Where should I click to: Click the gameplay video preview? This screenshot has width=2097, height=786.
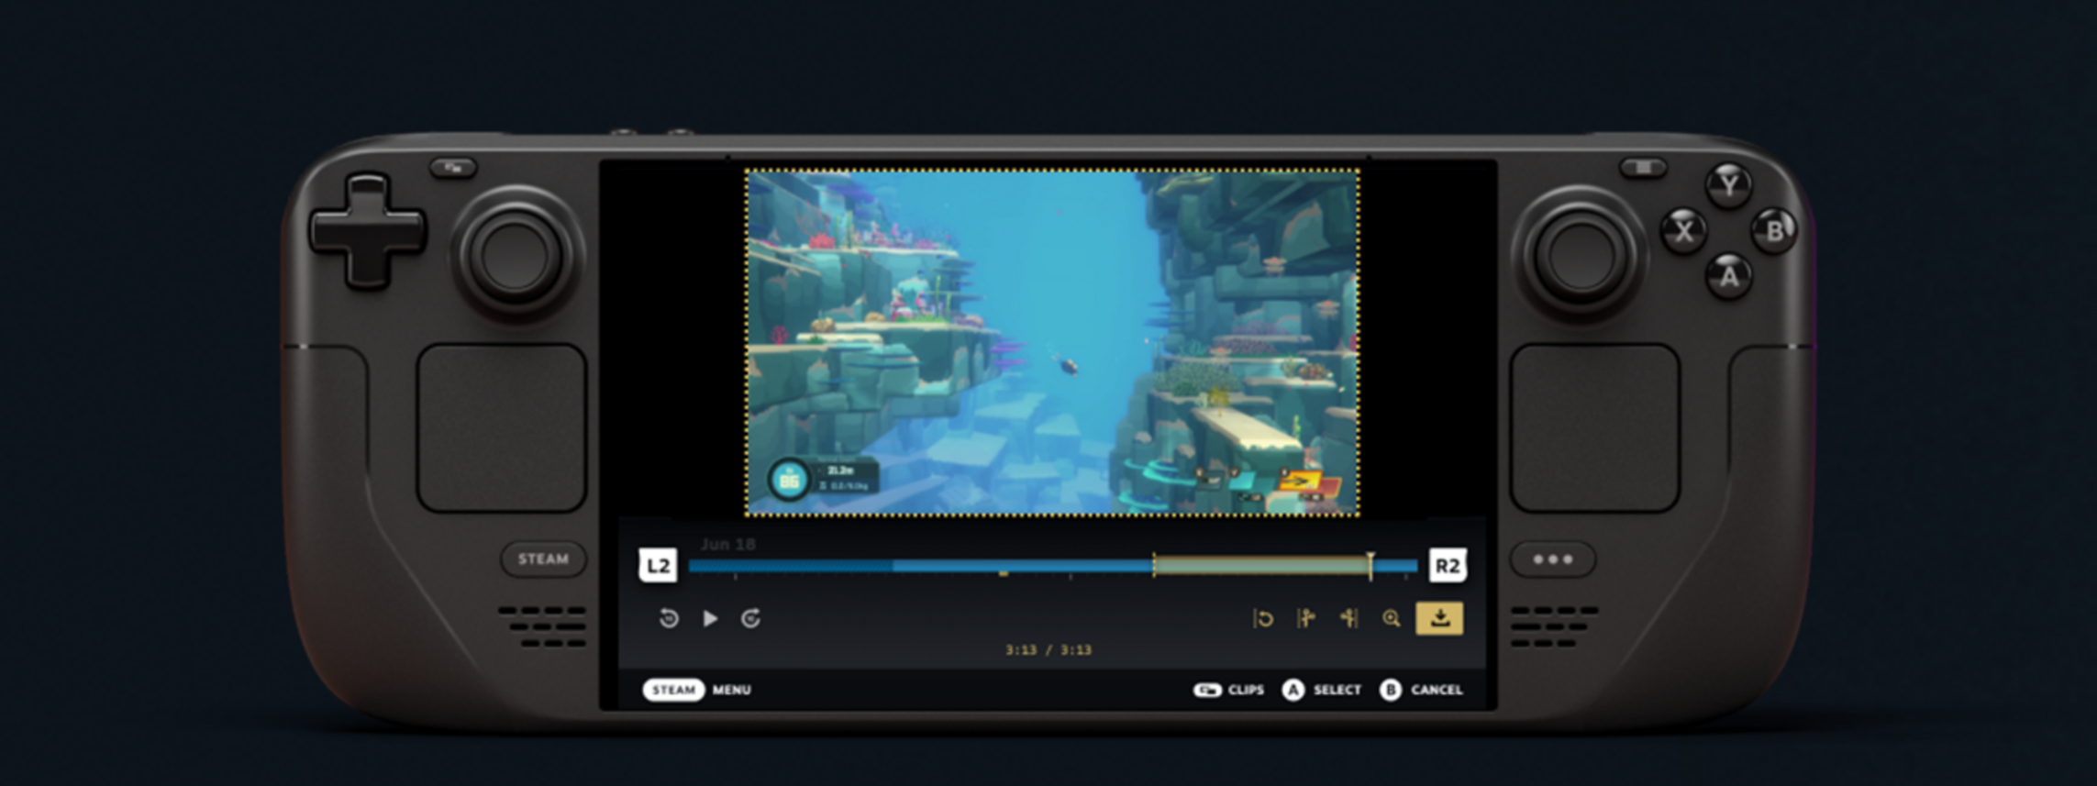coord(1052,342)
